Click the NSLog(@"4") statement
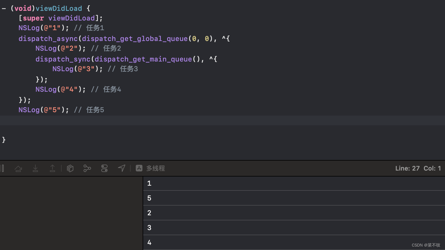This screenshot has height=250, width=445. [x=60, y=89]
